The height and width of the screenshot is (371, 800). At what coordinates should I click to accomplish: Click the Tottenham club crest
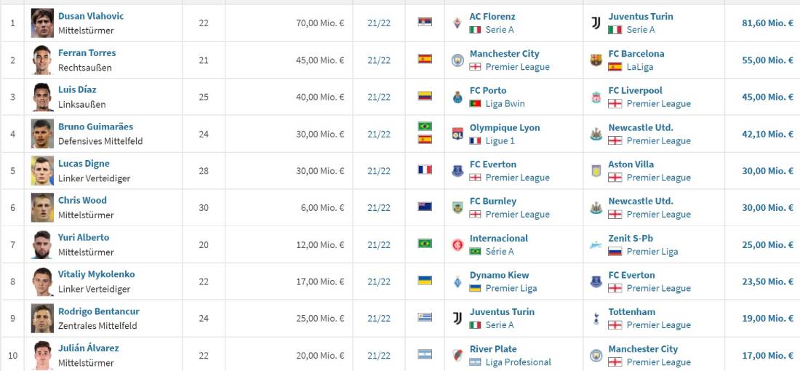596,319
